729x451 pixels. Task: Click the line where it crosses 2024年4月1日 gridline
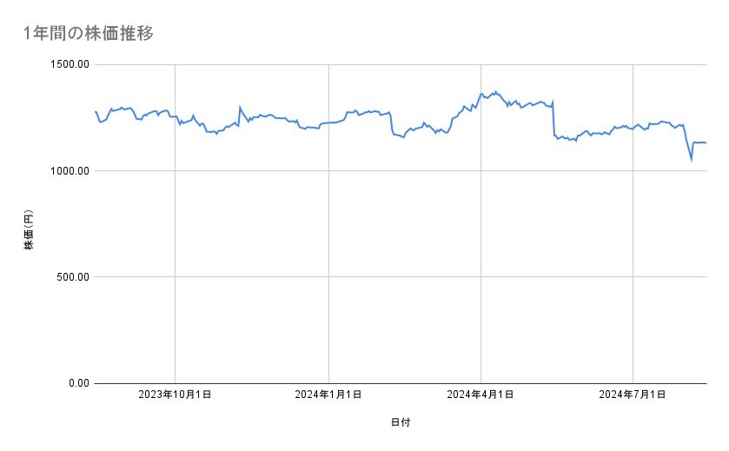click(x=480, y=95)
